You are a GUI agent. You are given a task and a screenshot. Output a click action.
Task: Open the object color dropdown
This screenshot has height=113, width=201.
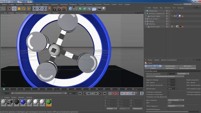click(x=176, y=100)
